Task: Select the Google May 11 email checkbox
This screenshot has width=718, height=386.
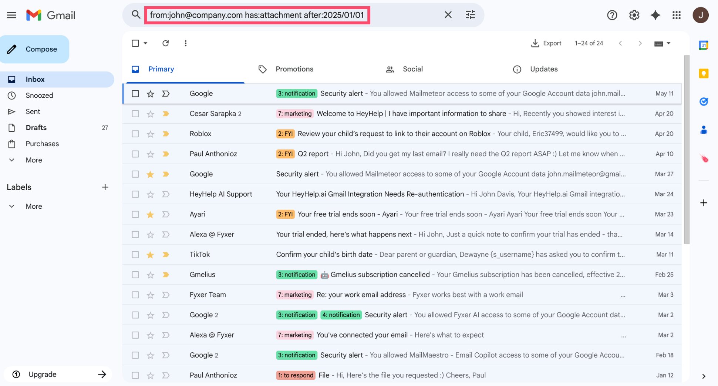Action: point(135,94)
